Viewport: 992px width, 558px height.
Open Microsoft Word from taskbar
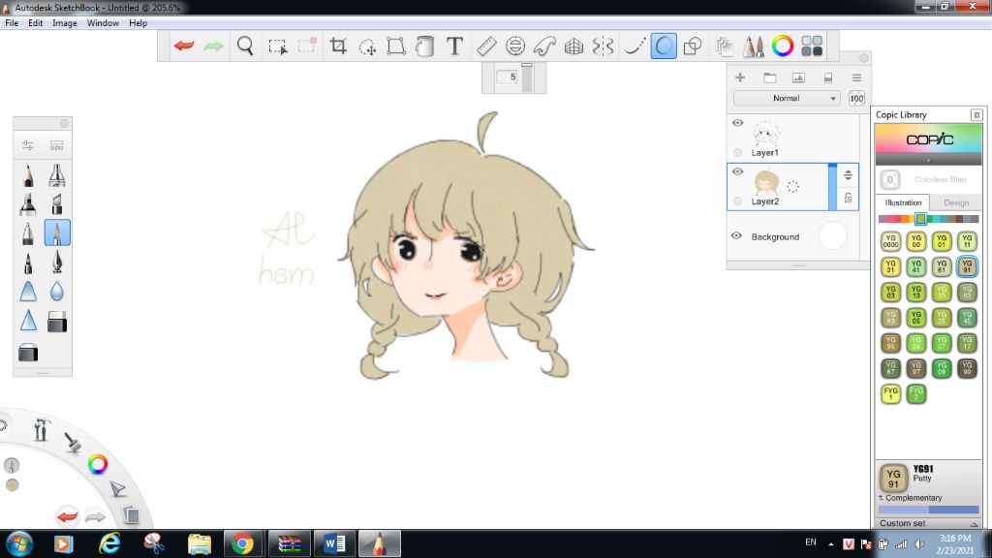click(334, 543)
